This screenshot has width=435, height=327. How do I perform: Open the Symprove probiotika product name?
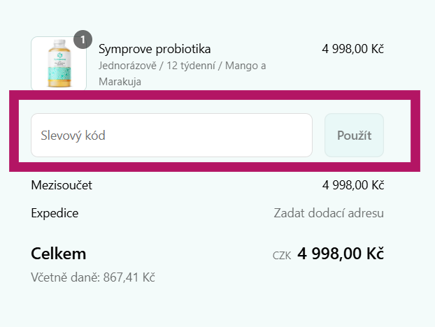coord(155,49)
